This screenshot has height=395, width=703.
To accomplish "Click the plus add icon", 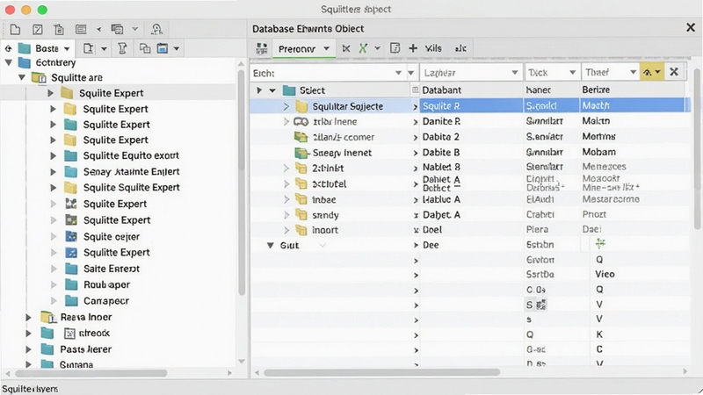I will [x=413, y=48].
